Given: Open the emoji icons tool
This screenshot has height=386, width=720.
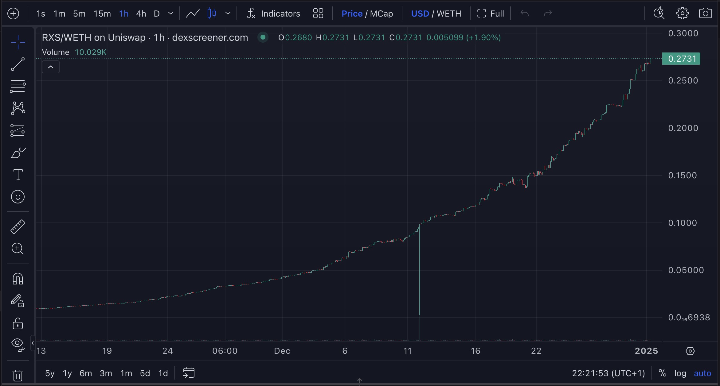Looking at the screenshot, I should 18,197.
